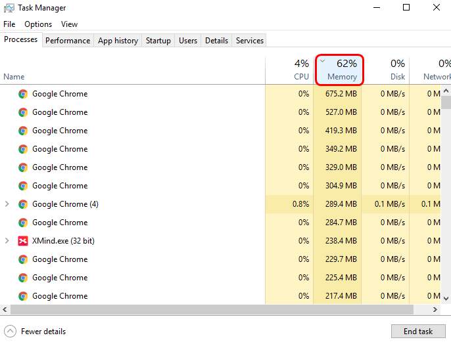The height and width of the screenshot is (344, 451).
Task: Switch to the App history tab
Action: coord(118,41)
